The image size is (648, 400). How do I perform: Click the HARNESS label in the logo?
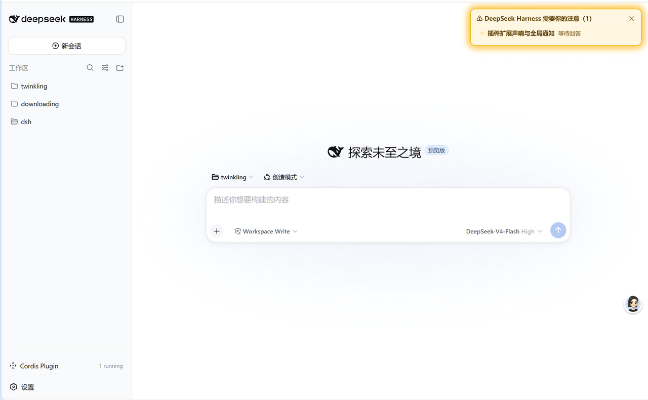(x=82, y=19)
